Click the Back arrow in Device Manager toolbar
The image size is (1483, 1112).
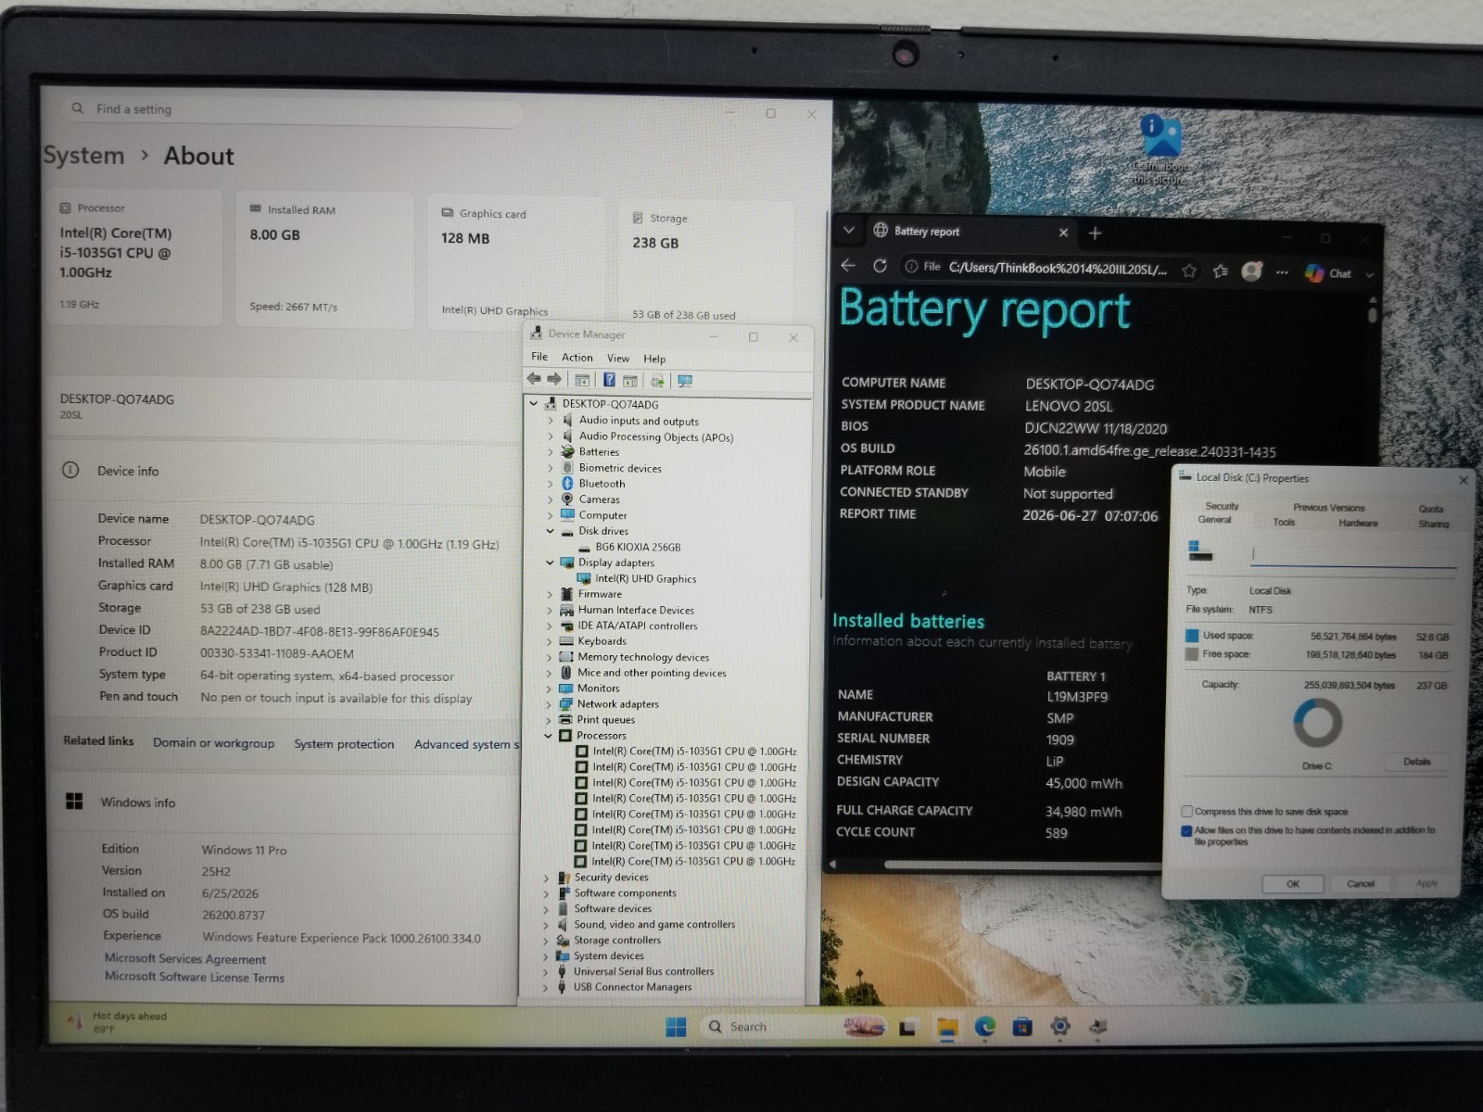click(x=534, y=379)
